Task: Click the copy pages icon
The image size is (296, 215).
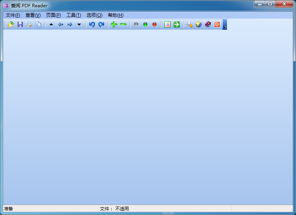Action: (x=39, y=24)
